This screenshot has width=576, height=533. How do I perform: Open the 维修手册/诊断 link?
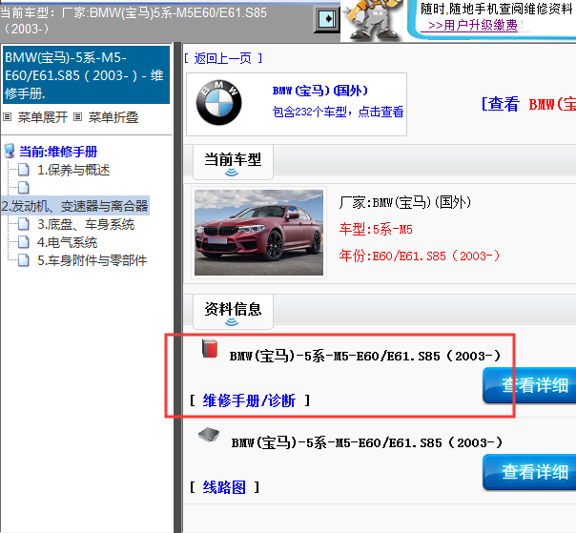coord(249,400)
